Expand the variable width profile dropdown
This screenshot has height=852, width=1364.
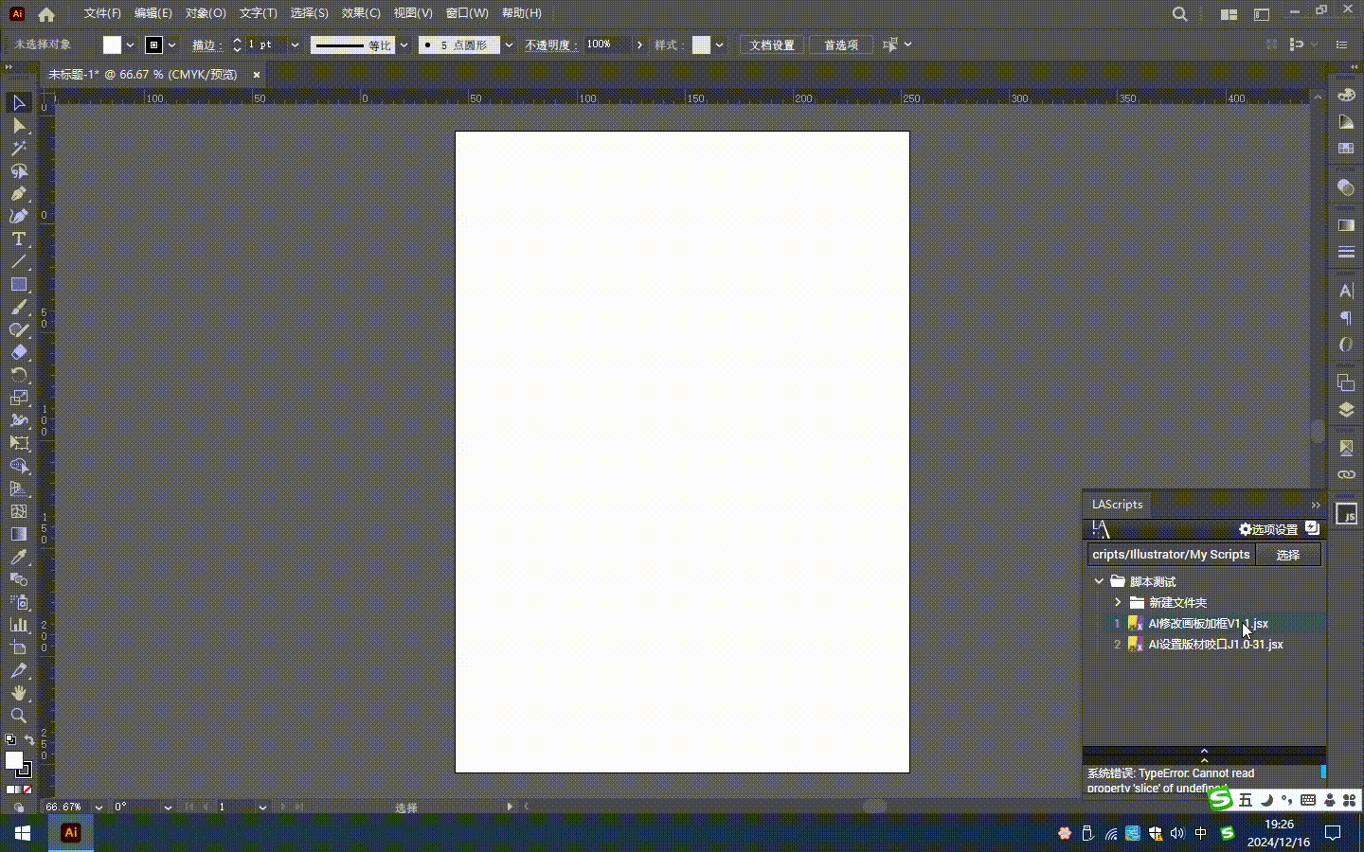404,44
